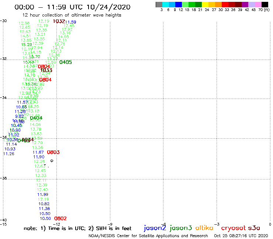Click the 0404 time marker
The height and width of the screenshot is (239, 273).
[36, 118]
